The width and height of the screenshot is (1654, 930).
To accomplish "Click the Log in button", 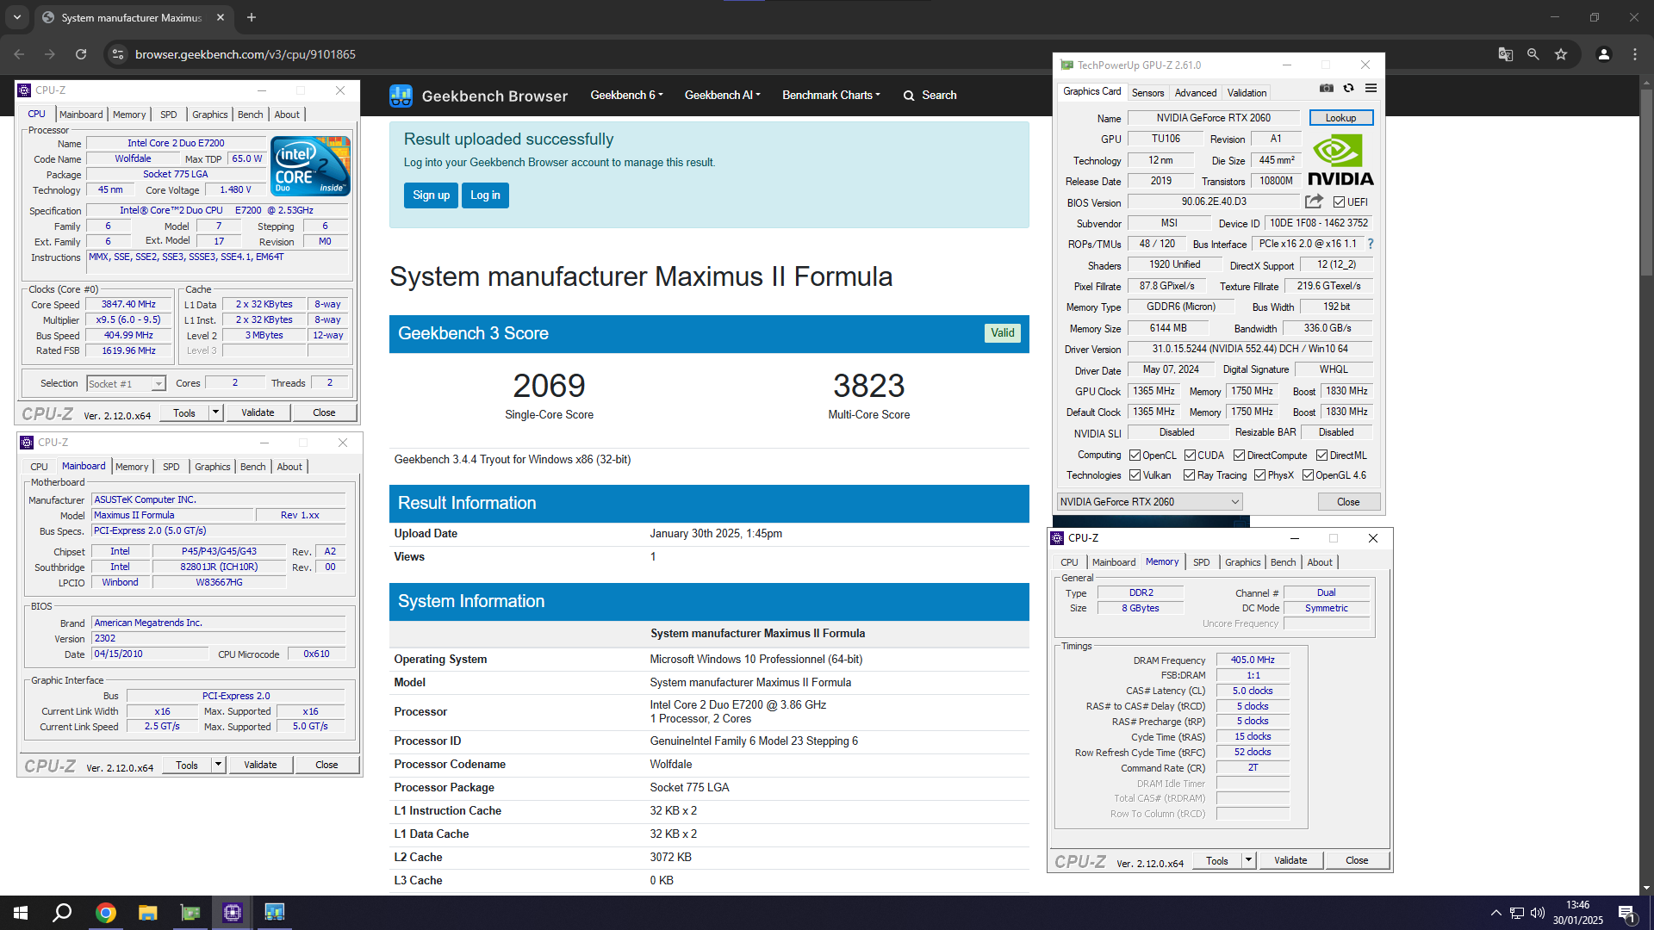I will point(485,195).
